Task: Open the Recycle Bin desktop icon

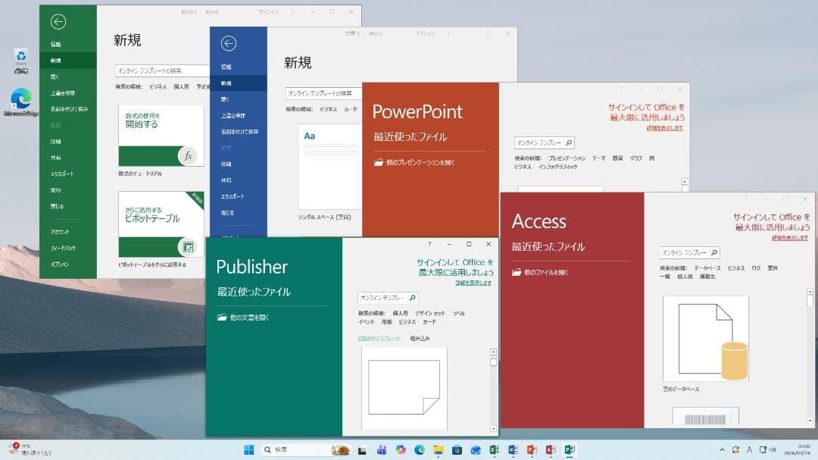Action: 21,61
